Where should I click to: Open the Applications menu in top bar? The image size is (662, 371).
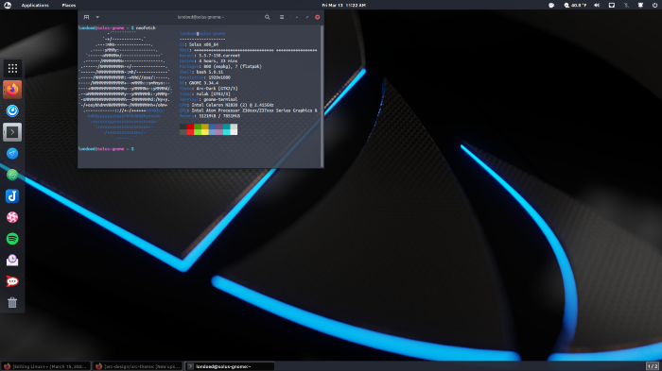(x=35, y=5)
